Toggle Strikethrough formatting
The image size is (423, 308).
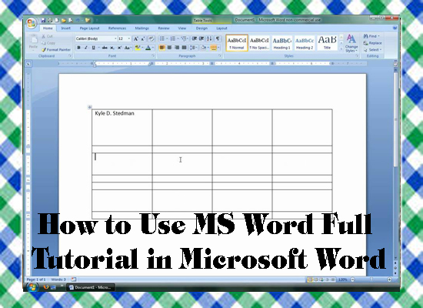pos(105,48)
